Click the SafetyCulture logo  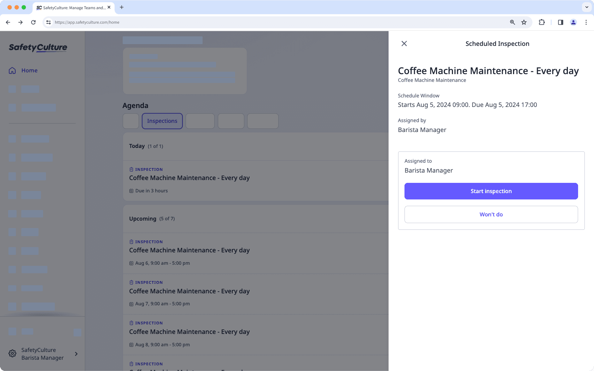pos(37,48)
